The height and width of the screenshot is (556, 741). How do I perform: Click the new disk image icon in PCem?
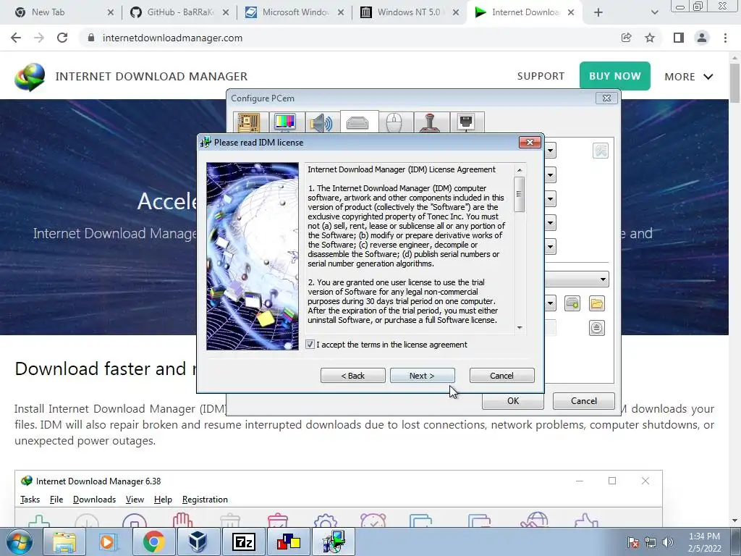(x=572, y=303)
